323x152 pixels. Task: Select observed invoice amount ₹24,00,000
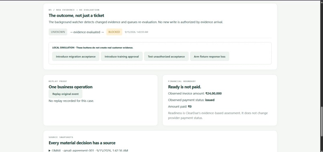click(x=214, y=93)
